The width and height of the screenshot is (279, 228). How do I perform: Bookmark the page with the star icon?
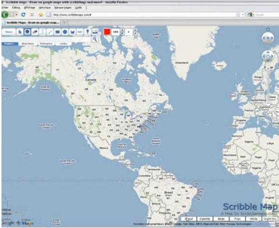tap(238, 15)
